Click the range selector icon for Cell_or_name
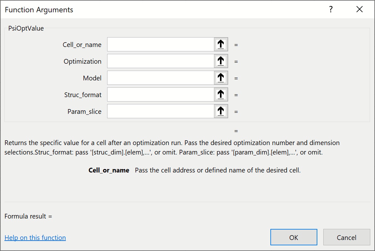The width and height of the screenshot is (375, 251). (x=221, y=44)
